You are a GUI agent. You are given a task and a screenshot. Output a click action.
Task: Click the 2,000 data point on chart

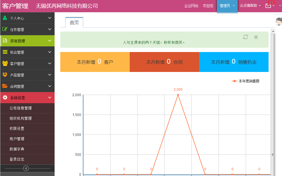coord(178,95)
